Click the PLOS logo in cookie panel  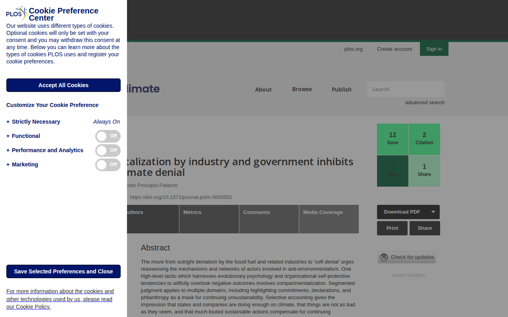tap(17, 14)
